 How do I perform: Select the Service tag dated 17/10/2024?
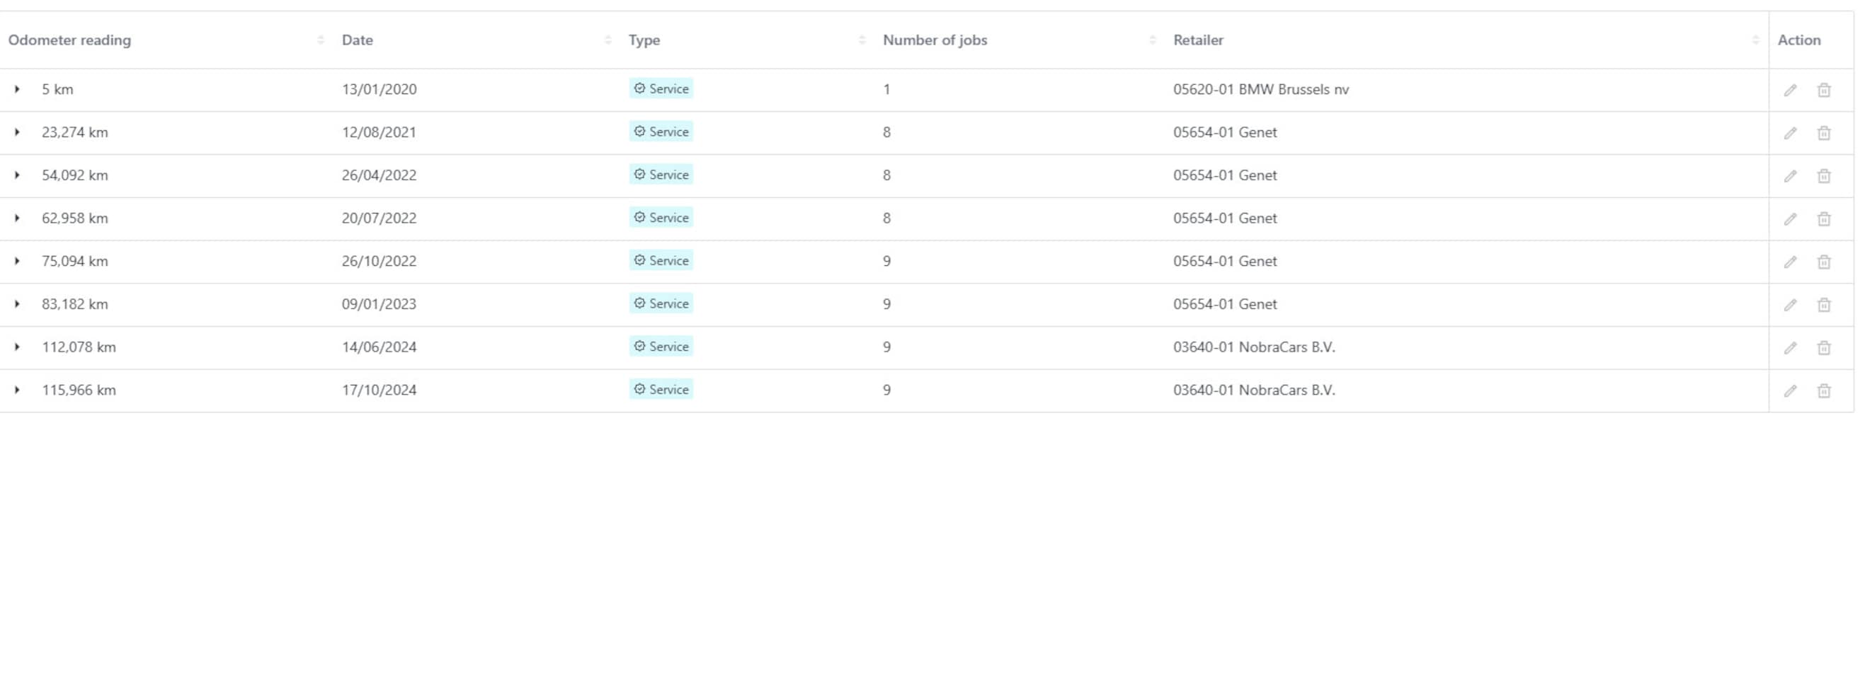point(661,389)
